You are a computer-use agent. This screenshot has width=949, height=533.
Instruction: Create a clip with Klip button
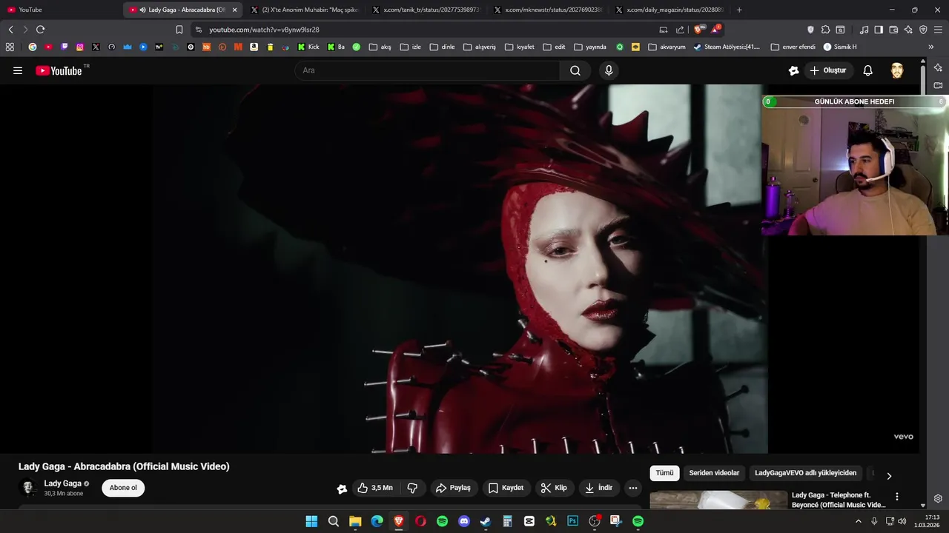pyautogui.click(x=555, y=488)
